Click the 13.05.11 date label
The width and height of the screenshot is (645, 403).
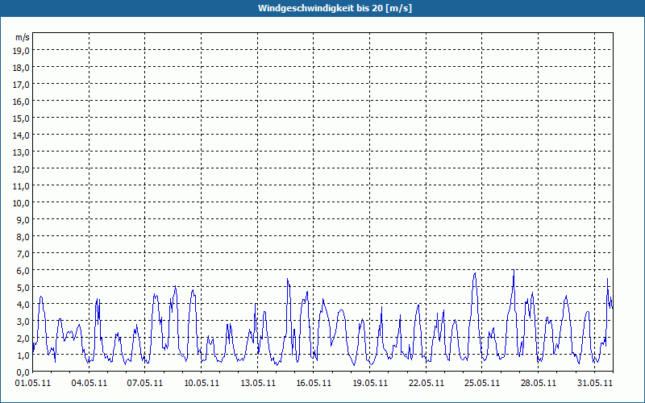(257, 383)
